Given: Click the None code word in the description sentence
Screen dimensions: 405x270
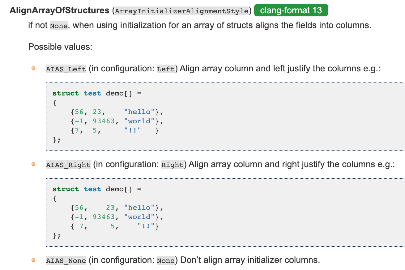Looking at the screenshot, I should click(59, 26).
